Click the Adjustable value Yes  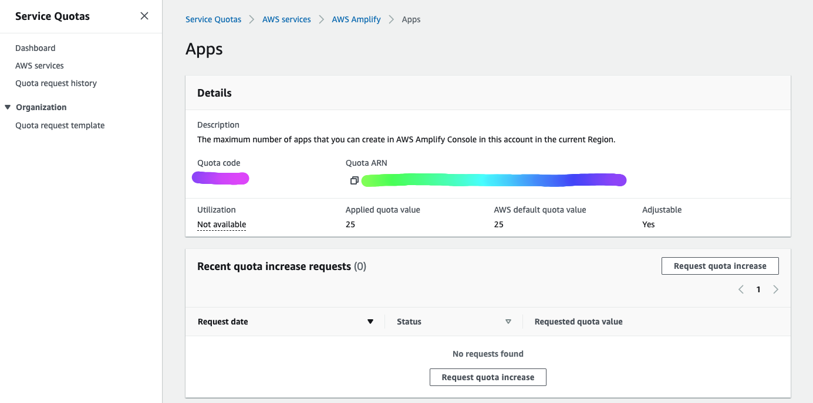point(649,224)
